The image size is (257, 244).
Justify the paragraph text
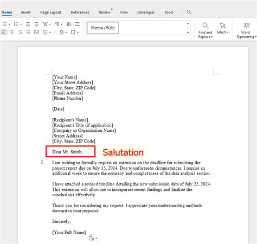coord(28,33)
